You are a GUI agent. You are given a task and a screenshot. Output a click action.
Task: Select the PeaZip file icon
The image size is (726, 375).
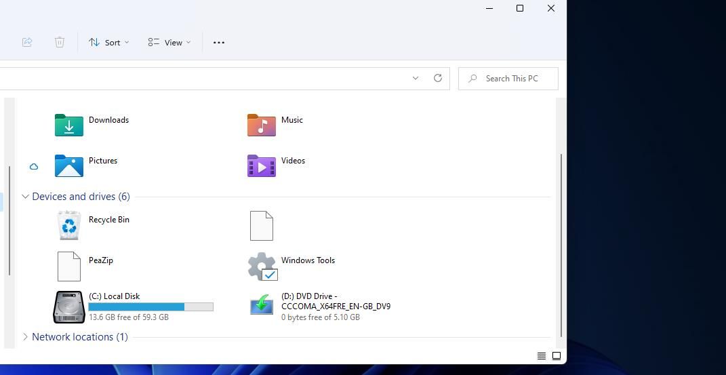68,266
